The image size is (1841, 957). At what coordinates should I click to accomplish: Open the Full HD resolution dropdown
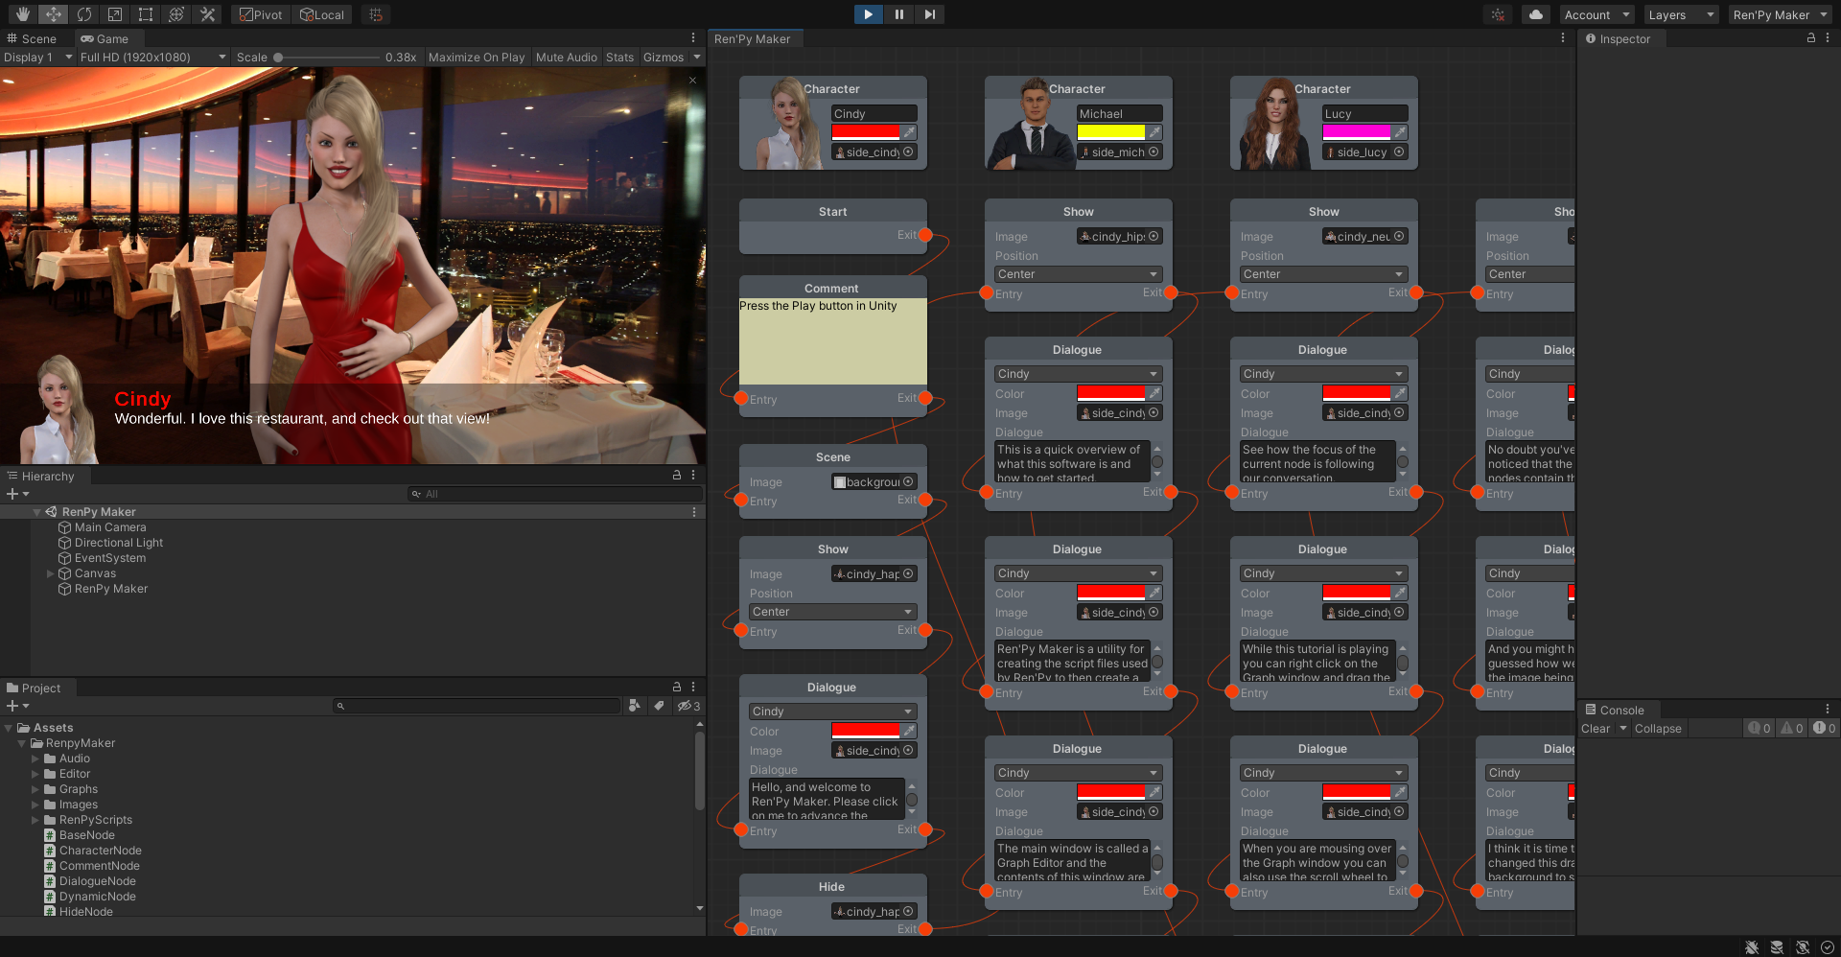point(152,58)
